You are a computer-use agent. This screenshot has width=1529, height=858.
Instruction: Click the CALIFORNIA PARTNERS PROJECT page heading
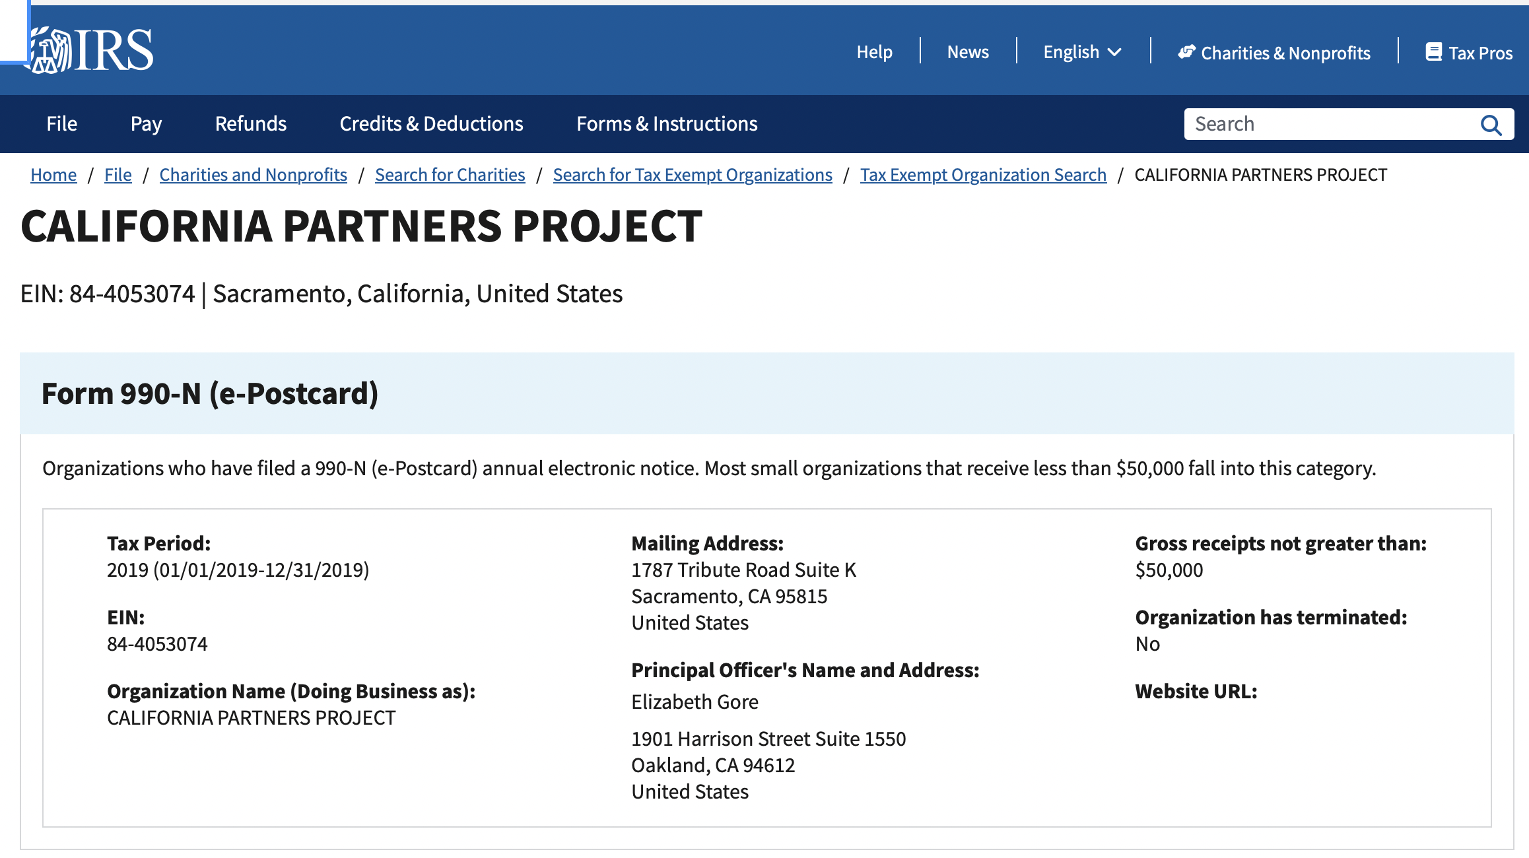[362, 226]
